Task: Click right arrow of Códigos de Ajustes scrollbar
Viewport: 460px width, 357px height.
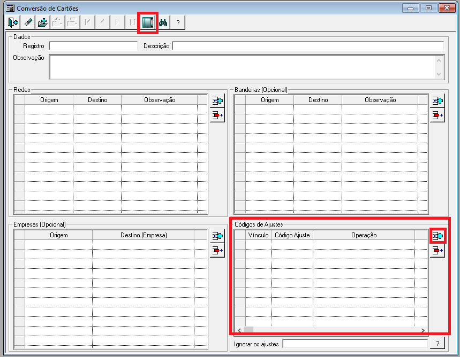Action: click(423, 330)
